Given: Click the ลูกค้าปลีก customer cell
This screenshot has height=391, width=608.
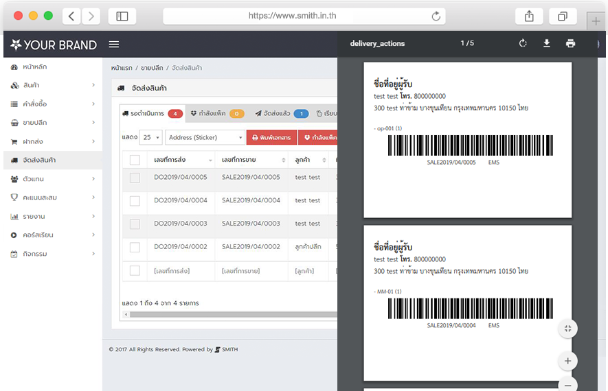Looking at the screenshot, I should (308, 246).
